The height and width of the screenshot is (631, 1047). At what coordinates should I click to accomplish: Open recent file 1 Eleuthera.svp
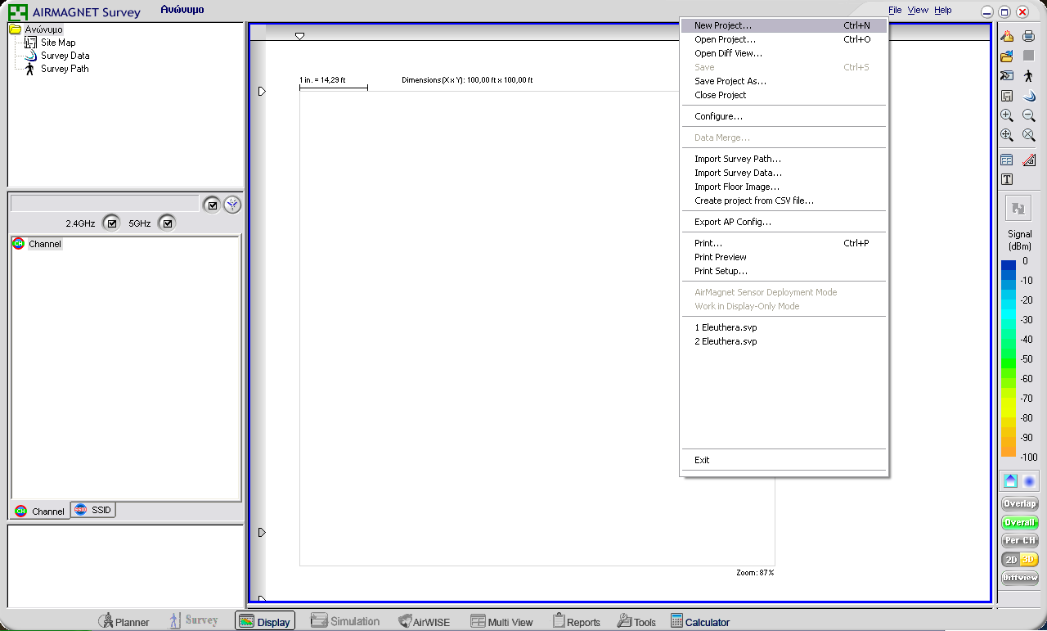pyautogui.click(x=784, y=327)
